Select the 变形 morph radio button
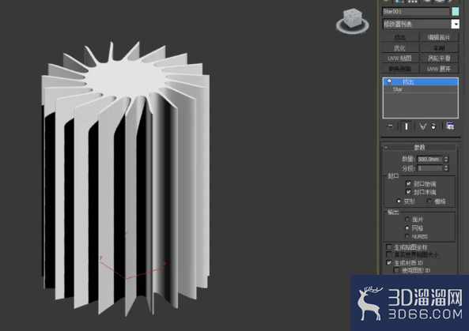 pyautogui.click(x=399, y=201)
